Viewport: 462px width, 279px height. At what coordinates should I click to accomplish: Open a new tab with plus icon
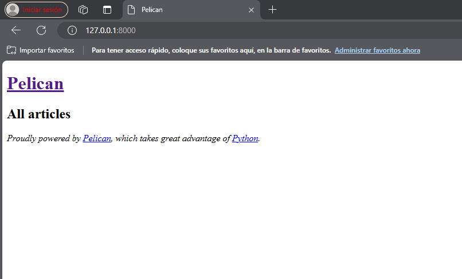click(x=272, y=10)
